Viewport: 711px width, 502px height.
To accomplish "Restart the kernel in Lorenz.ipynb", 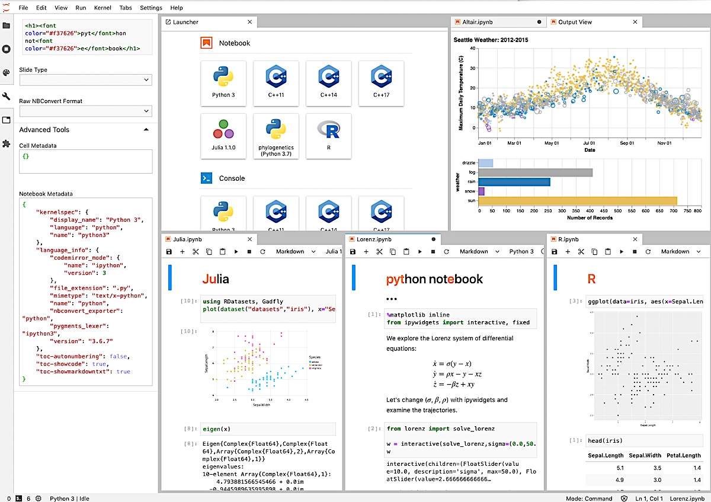I will click(x=446, y=251).
